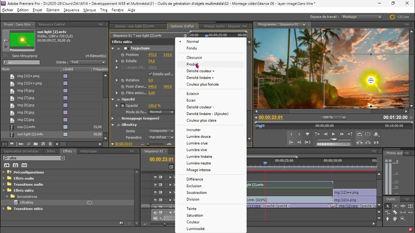Filter effects by 32-bit color icon

[x=15, y=165]
